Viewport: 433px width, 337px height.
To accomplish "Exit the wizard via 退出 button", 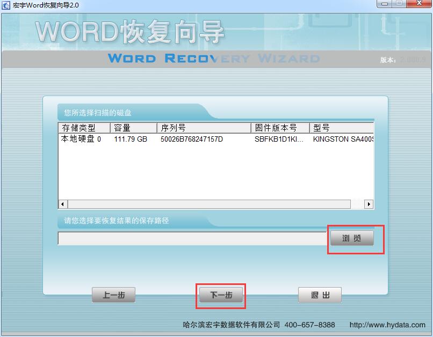I will click(320, 295).
